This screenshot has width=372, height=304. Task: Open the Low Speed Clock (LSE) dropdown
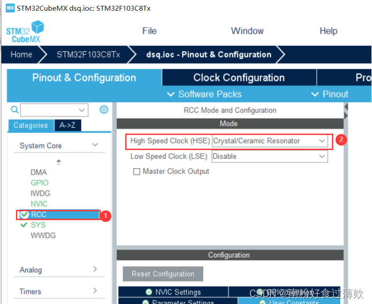coord(270,156)
